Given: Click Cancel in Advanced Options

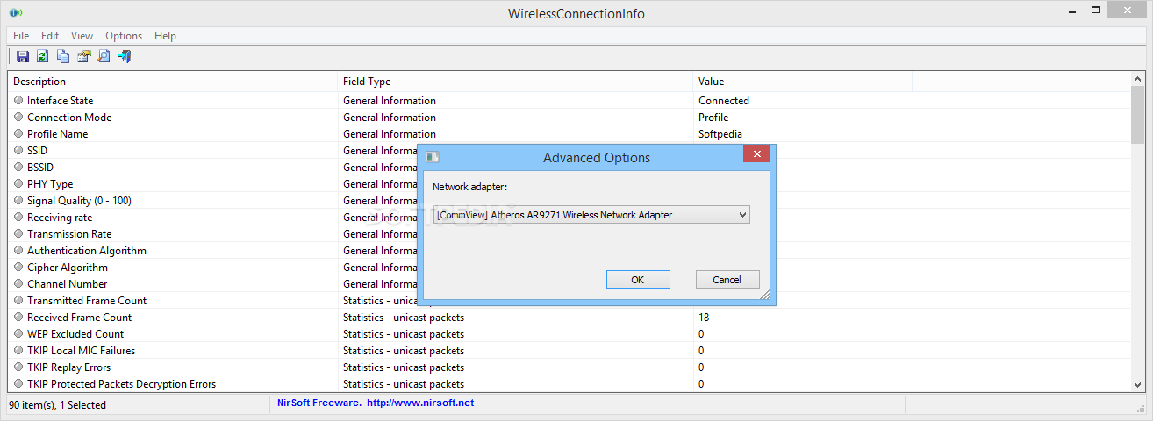Looking at the screenshot, I should tap(727, 279).
